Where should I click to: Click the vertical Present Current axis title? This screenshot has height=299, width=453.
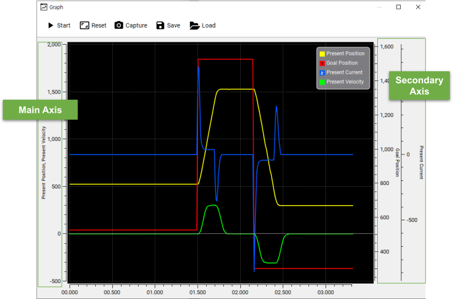click(x=421, y=163)
